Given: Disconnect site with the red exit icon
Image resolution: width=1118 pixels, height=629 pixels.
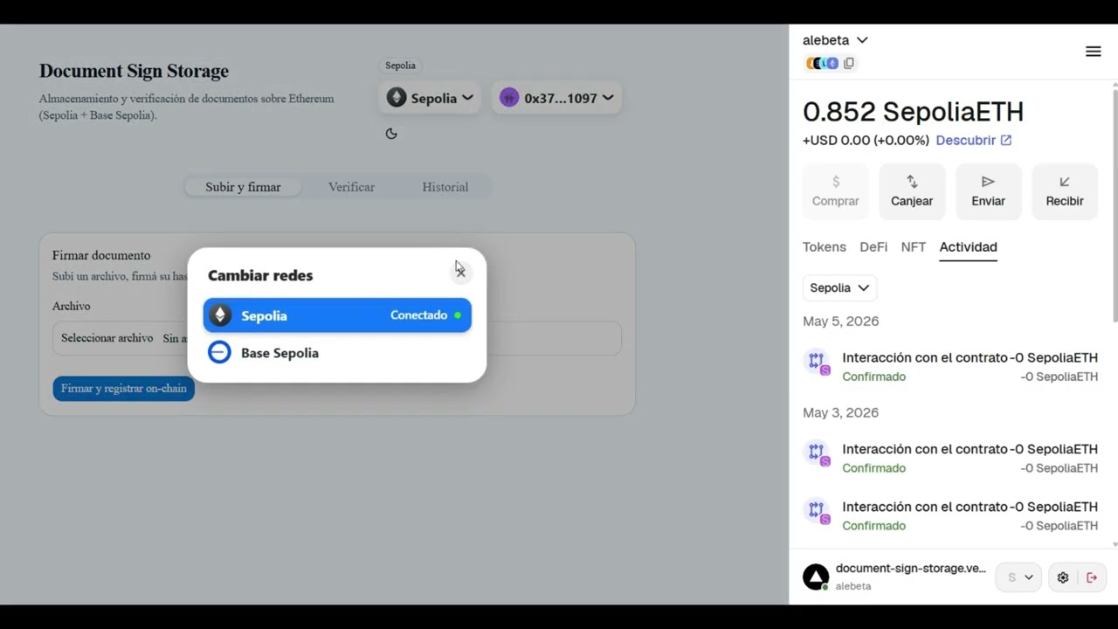Looking at the screenshot, I should (1092, 577).
